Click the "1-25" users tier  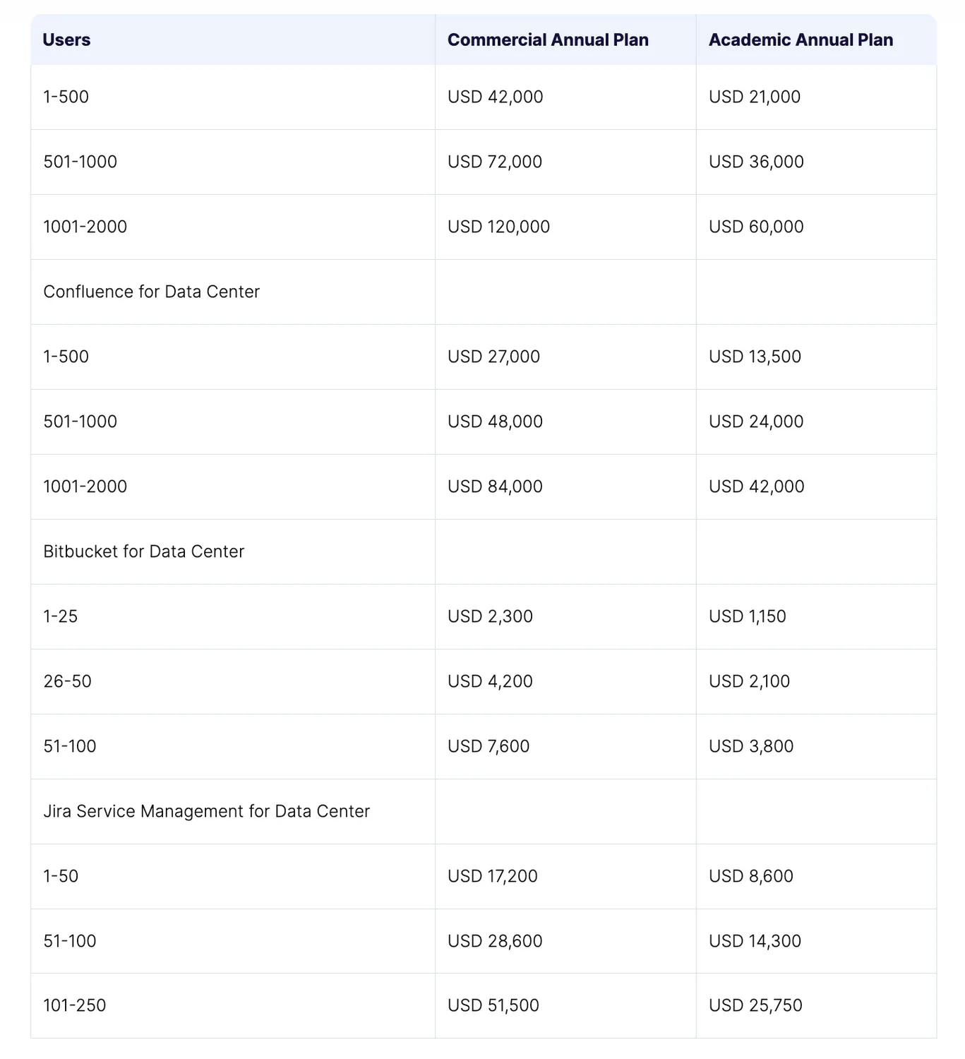click(61, 616)
